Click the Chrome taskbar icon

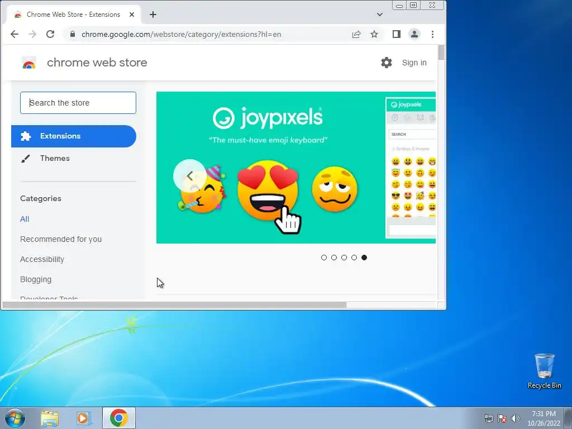tap(119, 418)
